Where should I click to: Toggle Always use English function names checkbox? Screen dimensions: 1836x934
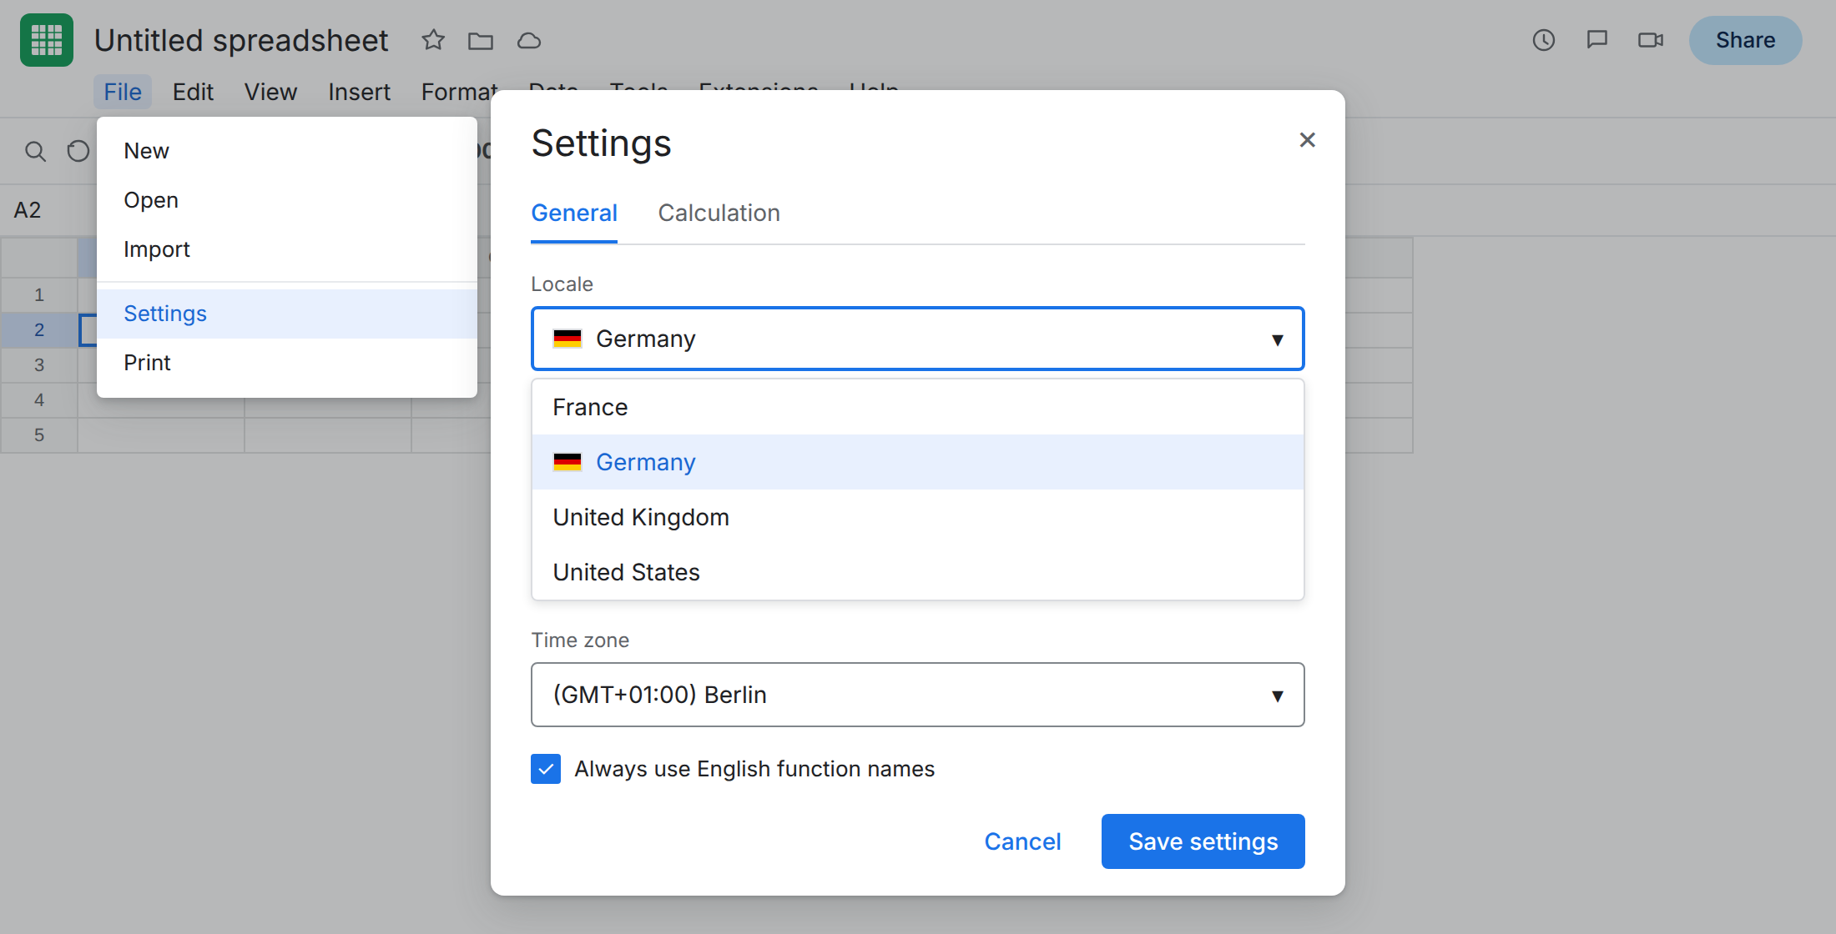546,769
